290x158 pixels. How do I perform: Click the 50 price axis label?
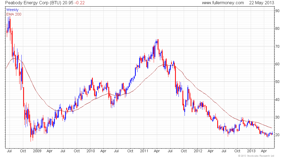tap(277, 81)
